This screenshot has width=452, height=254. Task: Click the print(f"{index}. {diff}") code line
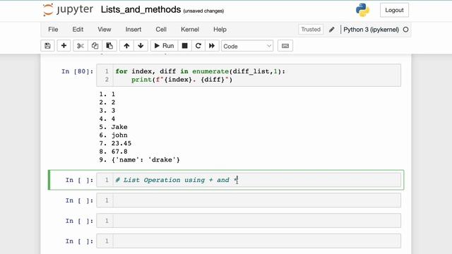pos(182,80)
